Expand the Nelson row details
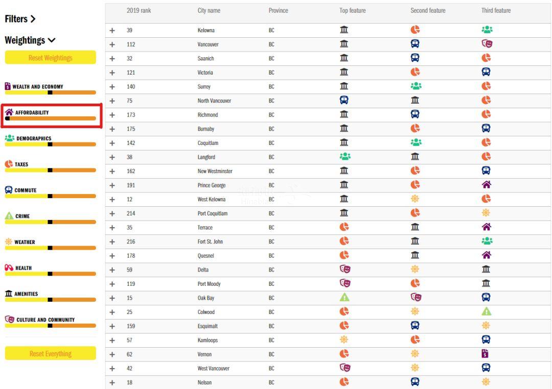 pos(112,382)
